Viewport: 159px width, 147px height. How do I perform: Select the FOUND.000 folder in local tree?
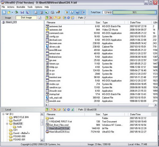click(19, 136)
